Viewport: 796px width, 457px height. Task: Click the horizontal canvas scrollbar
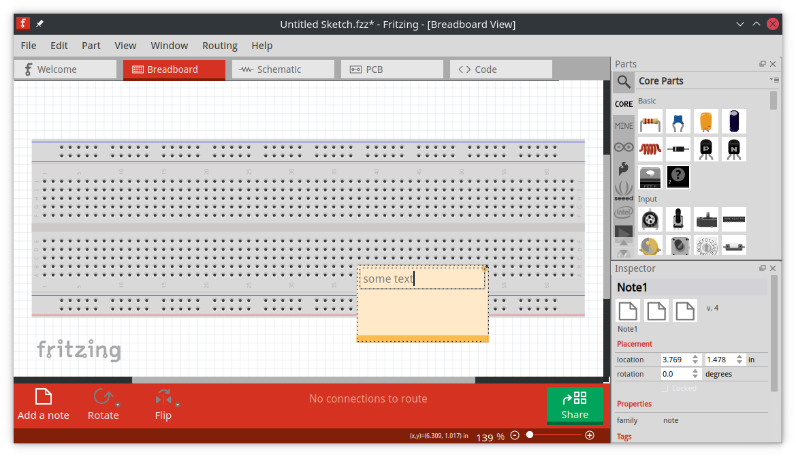[304, 380]
